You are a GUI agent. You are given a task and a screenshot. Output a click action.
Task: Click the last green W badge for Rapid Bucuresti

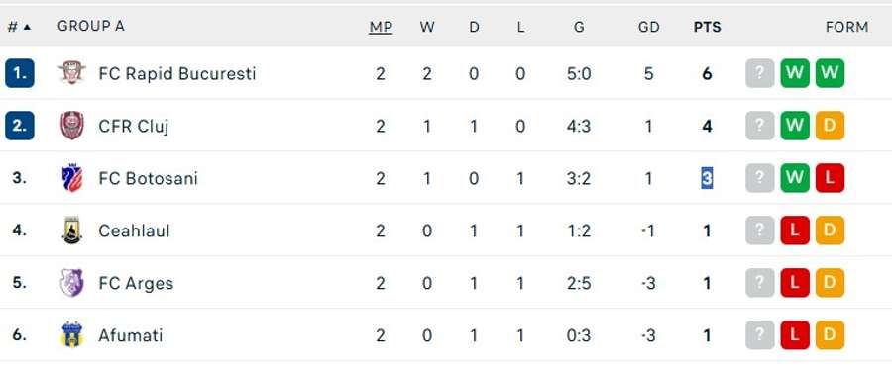tap(830, 73)
